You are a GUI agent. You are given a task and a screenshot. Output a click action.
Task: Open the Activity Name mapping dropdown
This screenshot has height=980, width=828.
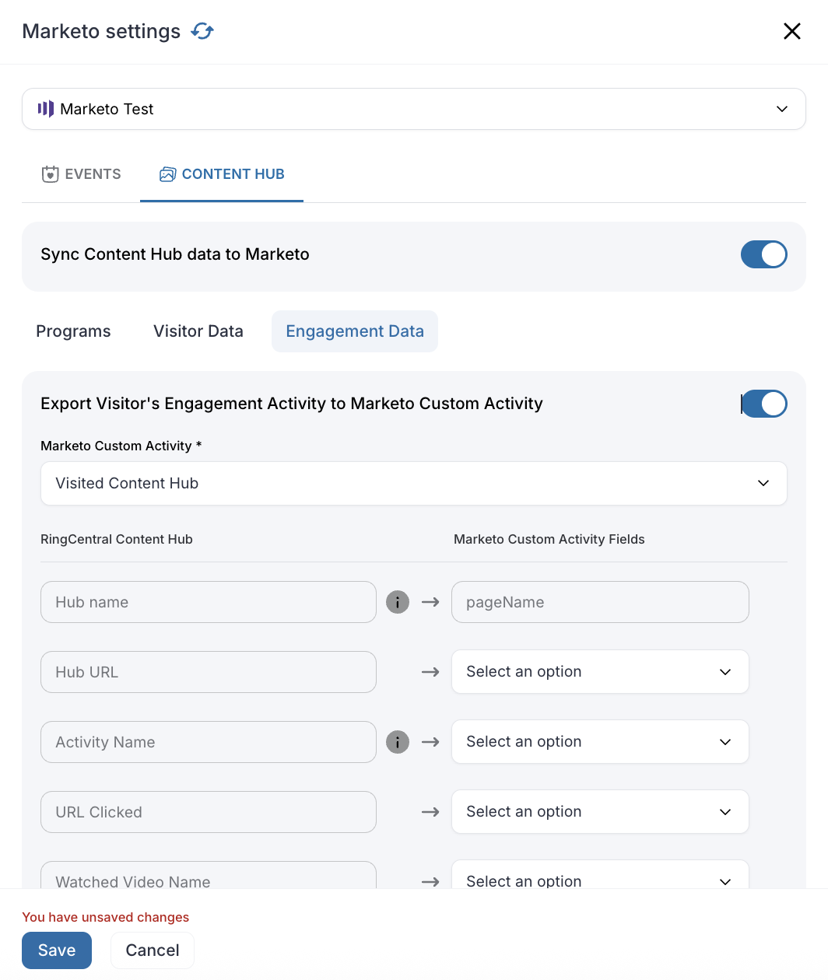tap(600, 742)
